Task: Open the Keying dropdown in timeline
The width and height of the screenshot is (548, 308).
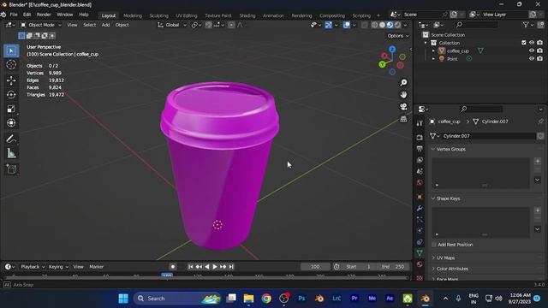Action: pyautogui.click(x=58, y=267)
